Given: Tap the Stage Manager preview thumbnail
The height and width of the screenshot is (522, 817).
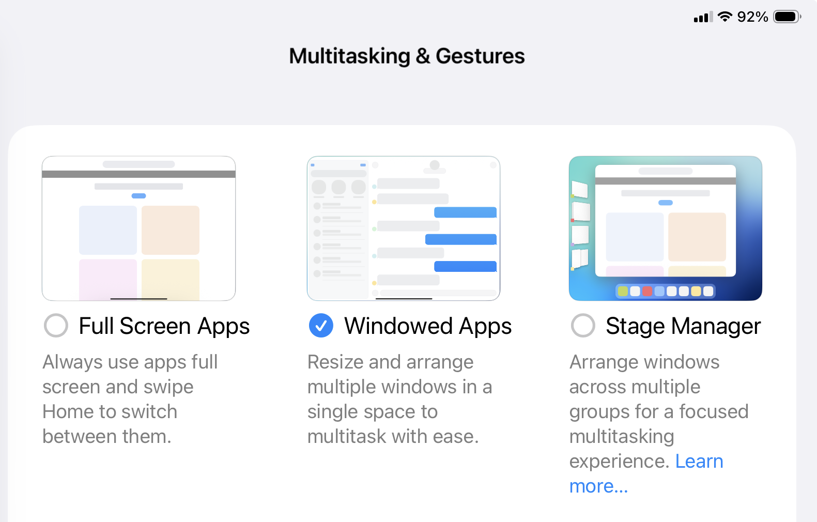Looking at the screenshot, I should tap(666, 228).
